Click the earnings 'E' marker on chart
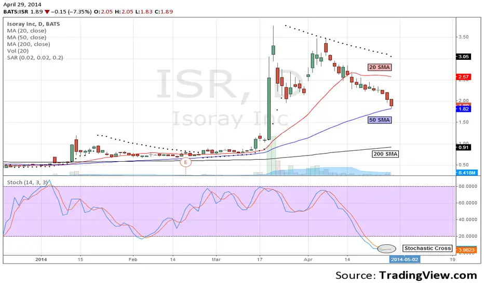 (185, 162)
